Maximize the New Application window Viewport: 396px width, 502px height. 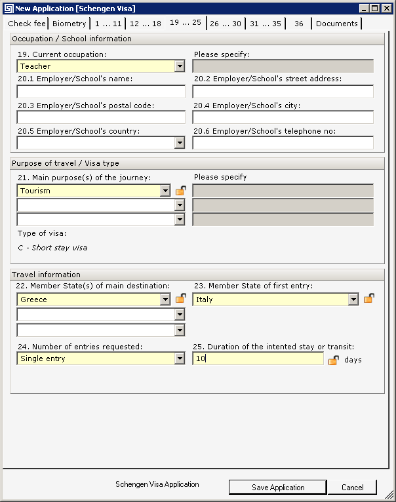point(375,9)
